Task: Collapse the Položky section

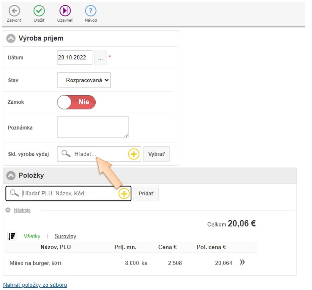Action: [x=11, y=176]
